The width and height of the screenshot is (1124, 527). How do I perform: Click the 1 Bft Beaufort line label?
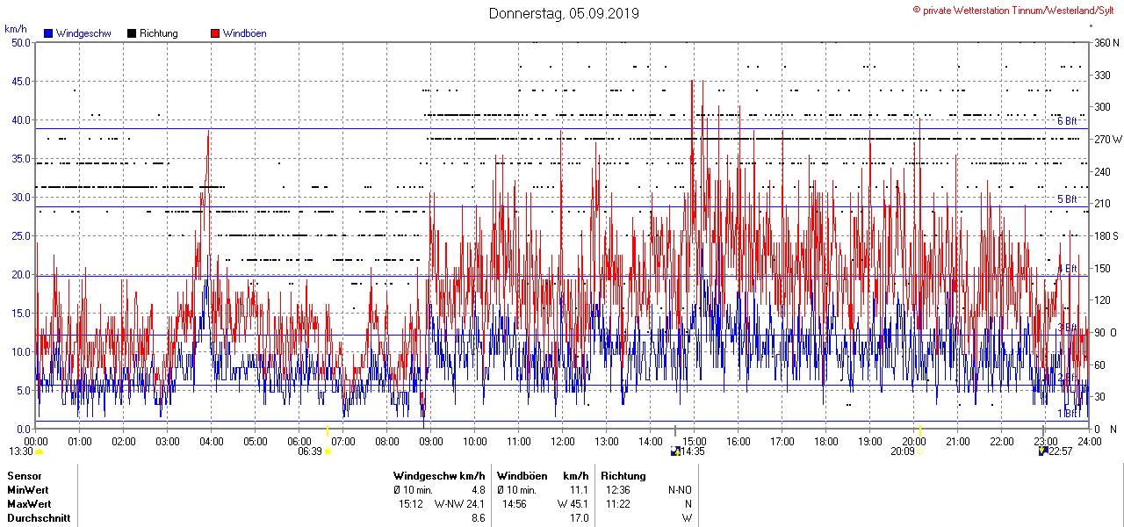1067,413
